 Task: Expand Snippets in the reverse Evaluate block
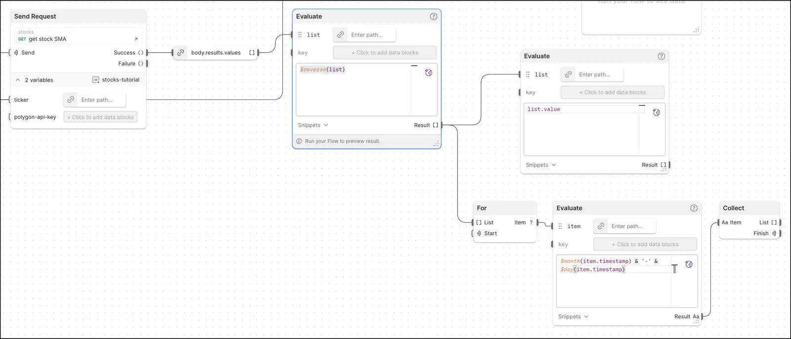(x=313, y=125)
